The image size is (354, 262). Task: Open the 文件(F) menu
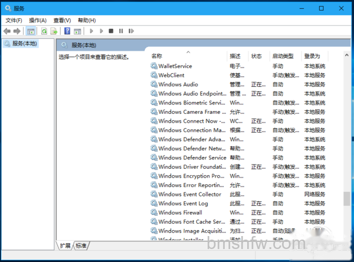click(x=14, y=21)
